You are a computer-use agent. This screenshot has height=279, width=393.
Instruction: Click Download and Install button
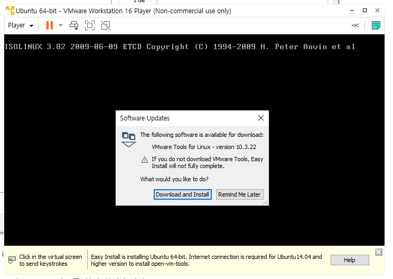[x=182, y=194]
